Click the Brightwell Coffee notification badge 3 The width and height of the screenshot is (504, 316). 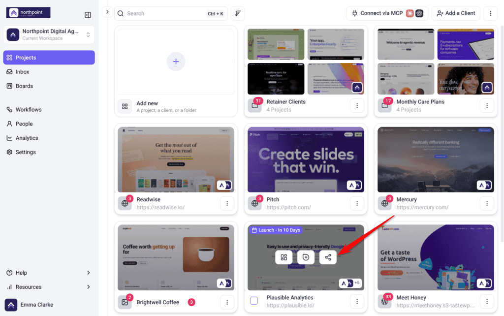pos(191,302)
